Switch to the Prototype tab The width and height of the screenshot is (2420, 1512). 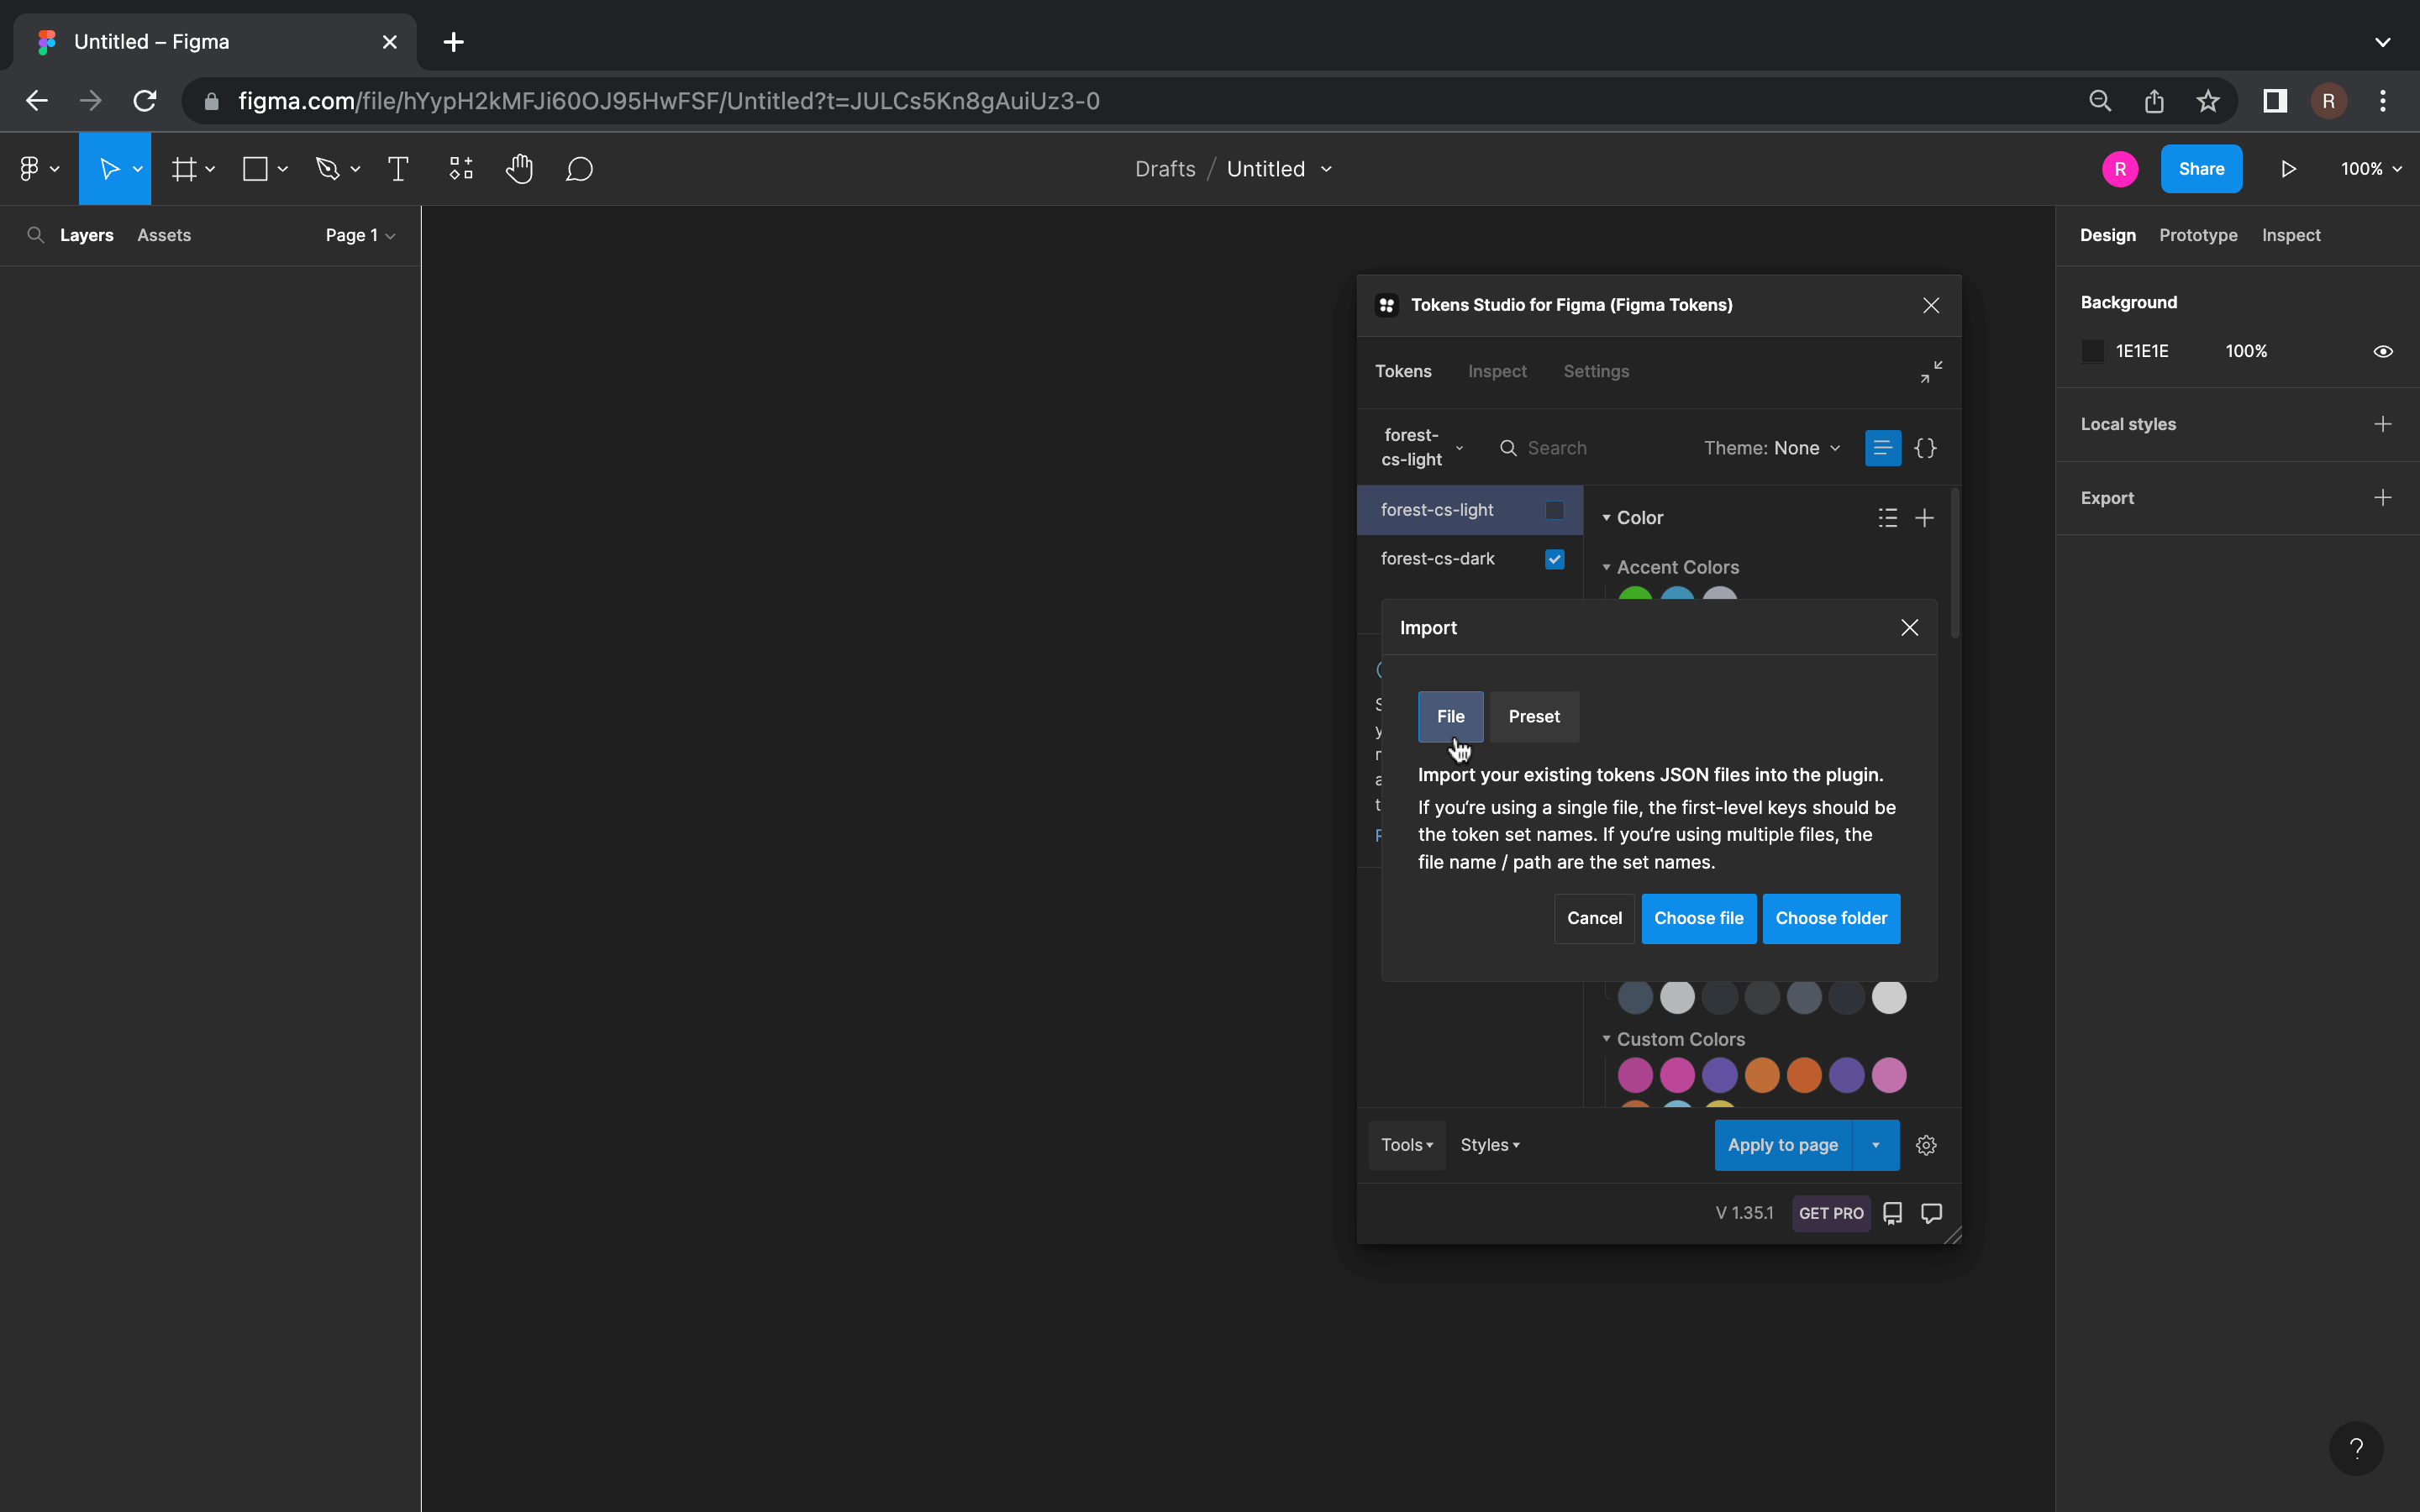click(2198, 235)
